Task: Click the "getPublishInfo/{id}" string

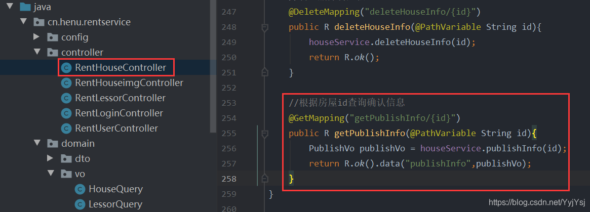Action: click(402, 118)
